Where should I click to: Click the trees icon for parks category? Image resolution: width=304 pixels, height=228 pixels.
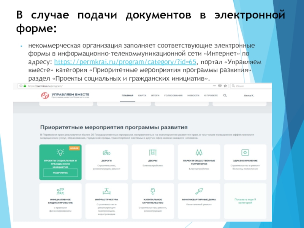199,152
